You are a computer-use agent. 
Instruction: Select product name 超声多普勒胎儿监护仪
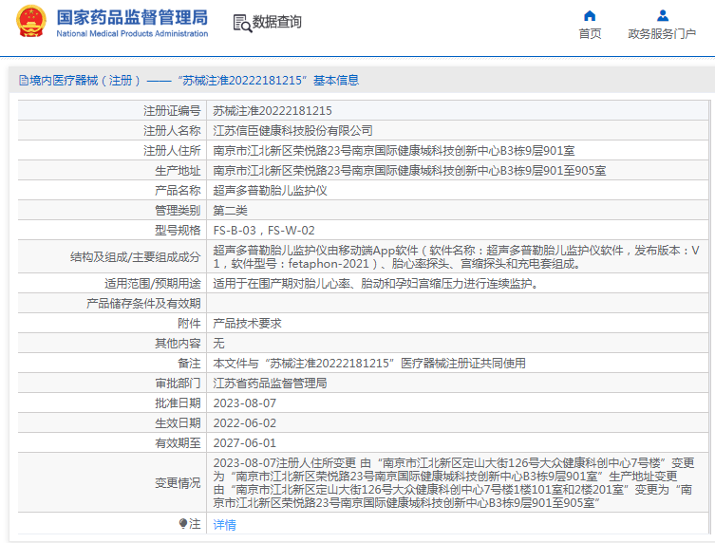click(270, 191)
